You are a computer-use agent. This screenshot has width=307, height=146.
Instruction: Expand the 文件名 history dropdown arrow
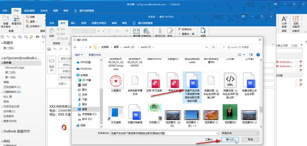pos(216,133)
